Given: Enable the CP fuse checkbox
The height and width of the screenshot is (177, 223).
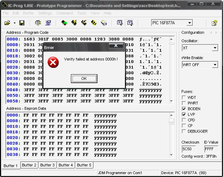Looking at the screenshot, I should 184,126.
